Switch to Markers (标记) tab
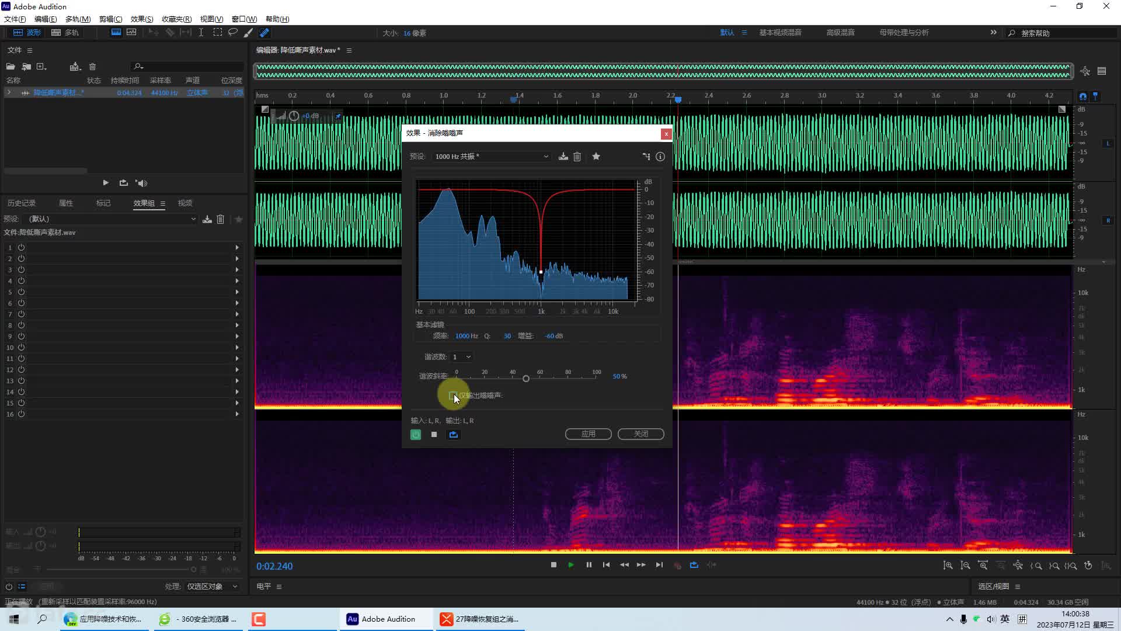 click(103, 203)
